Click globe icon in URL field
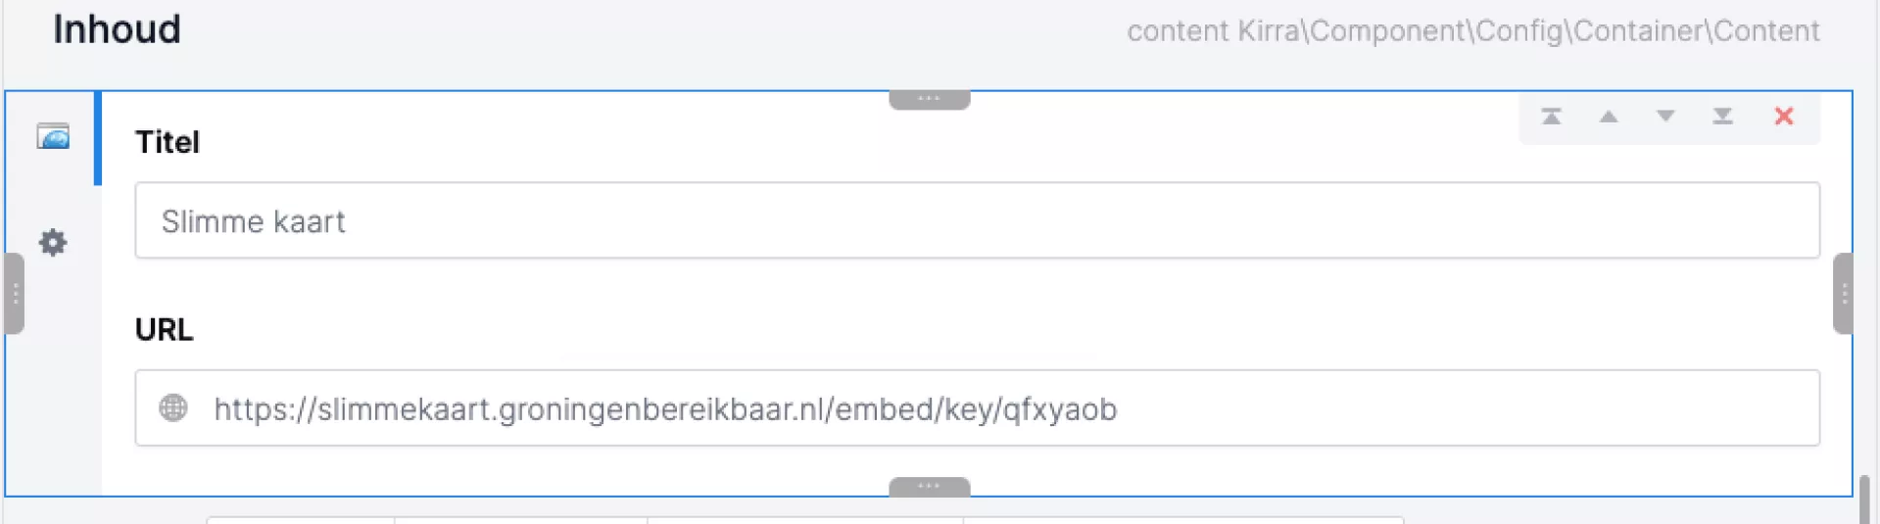 [x=173, y=407]
